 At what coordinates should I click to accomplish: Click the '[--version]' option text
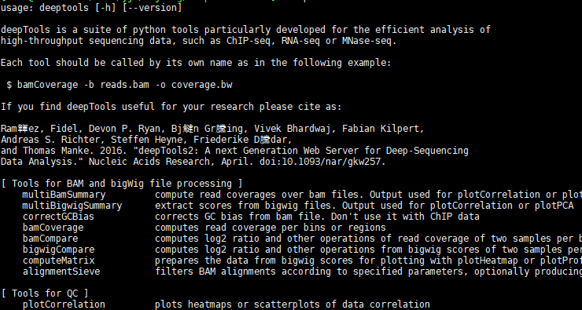(x=152, y=8)
